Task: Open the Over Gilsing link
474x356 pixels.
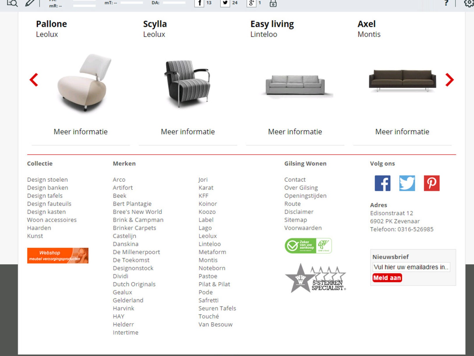Action: [x=301, y=188]
